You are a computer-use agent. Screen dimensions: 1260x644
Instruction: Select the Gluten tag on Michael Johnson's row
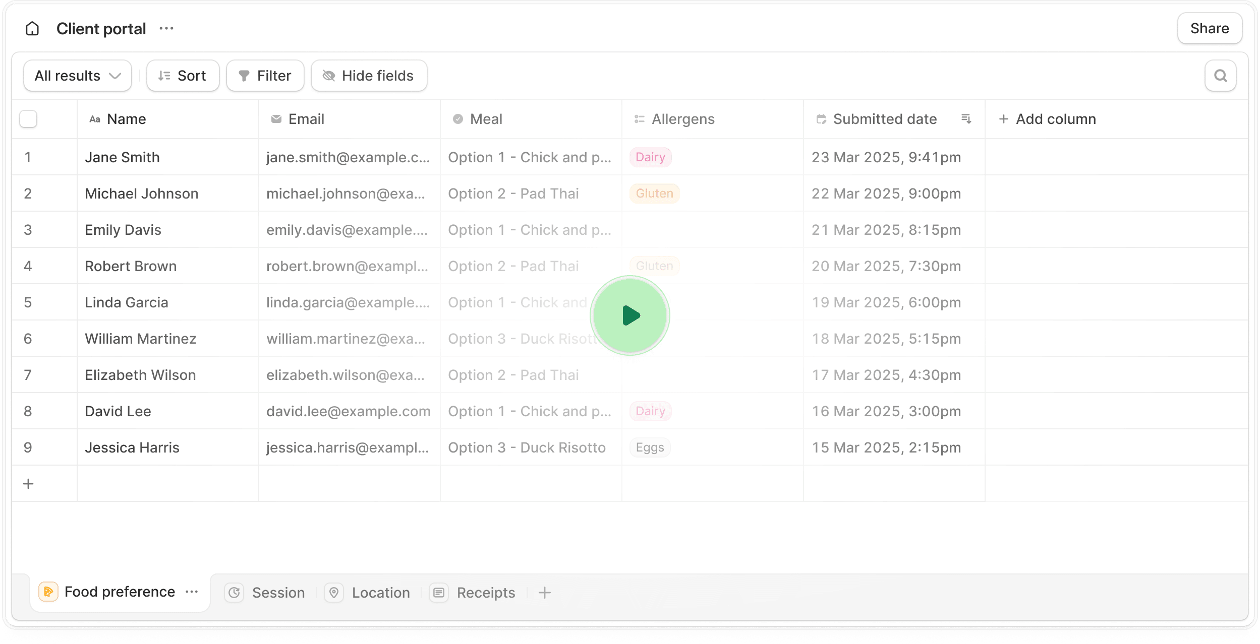pos(654,193)
